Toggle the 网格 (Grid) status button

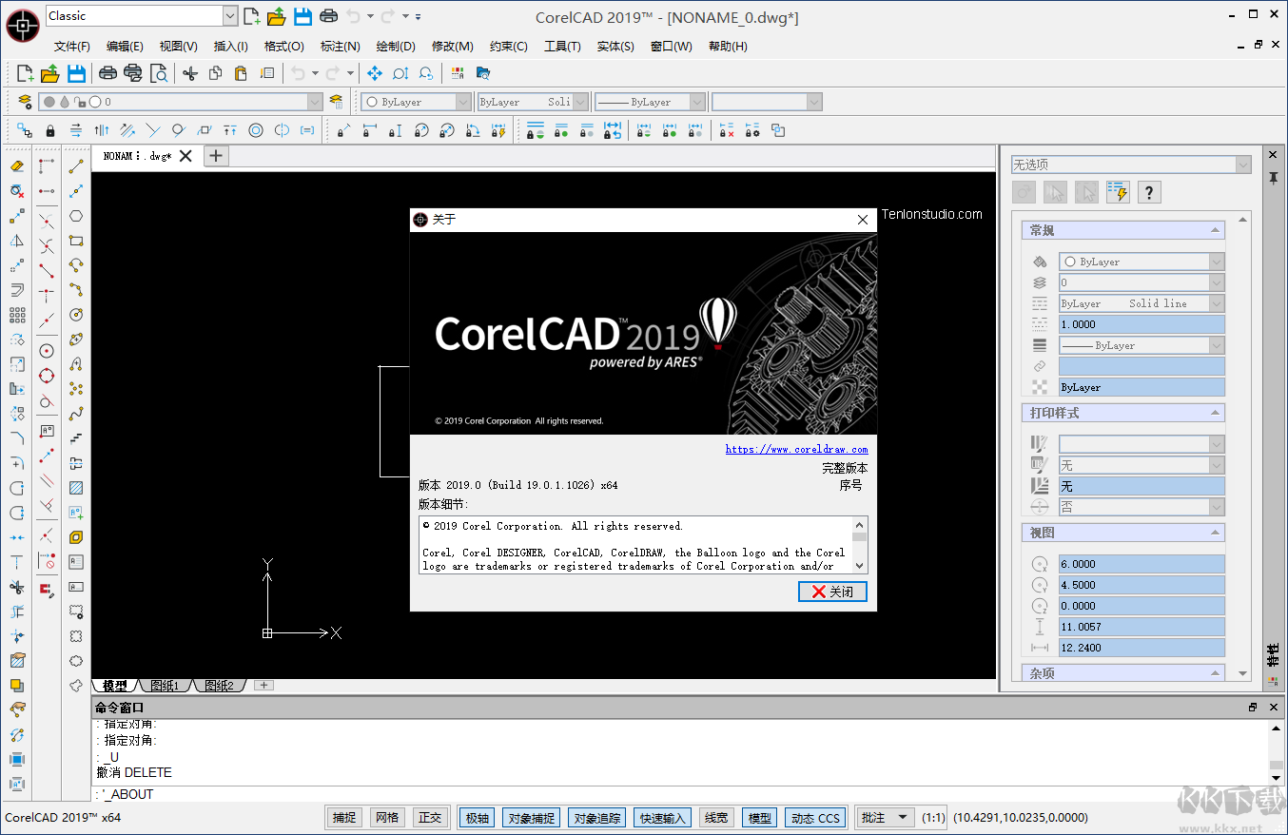(x=387, y=818)
